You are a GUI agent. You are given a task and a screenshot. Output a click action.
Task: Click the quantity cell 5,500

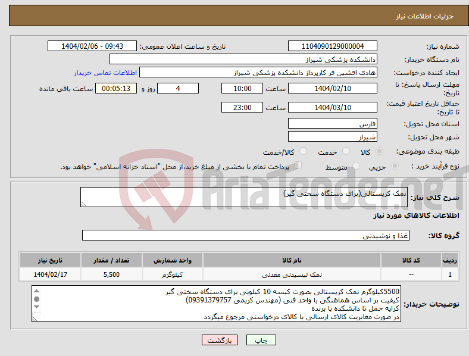(111, 274)
